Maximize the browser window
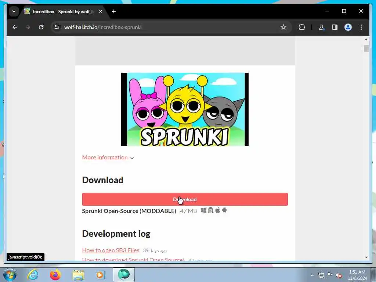 tap(344, 11)
